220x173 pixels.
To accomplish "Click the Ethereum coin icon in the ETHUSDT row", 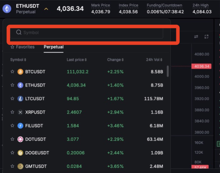I will [x=20, y=85].
